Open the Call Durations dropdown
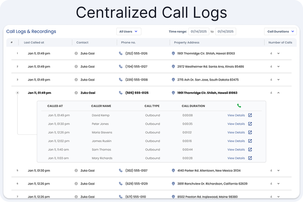The width and height of the screenshot is (303, 202). (x=280, y=32)
